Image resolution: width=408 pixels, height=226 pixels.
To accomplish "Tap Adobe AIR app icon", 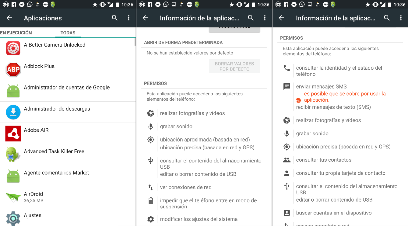I will (x=13, y=134).
